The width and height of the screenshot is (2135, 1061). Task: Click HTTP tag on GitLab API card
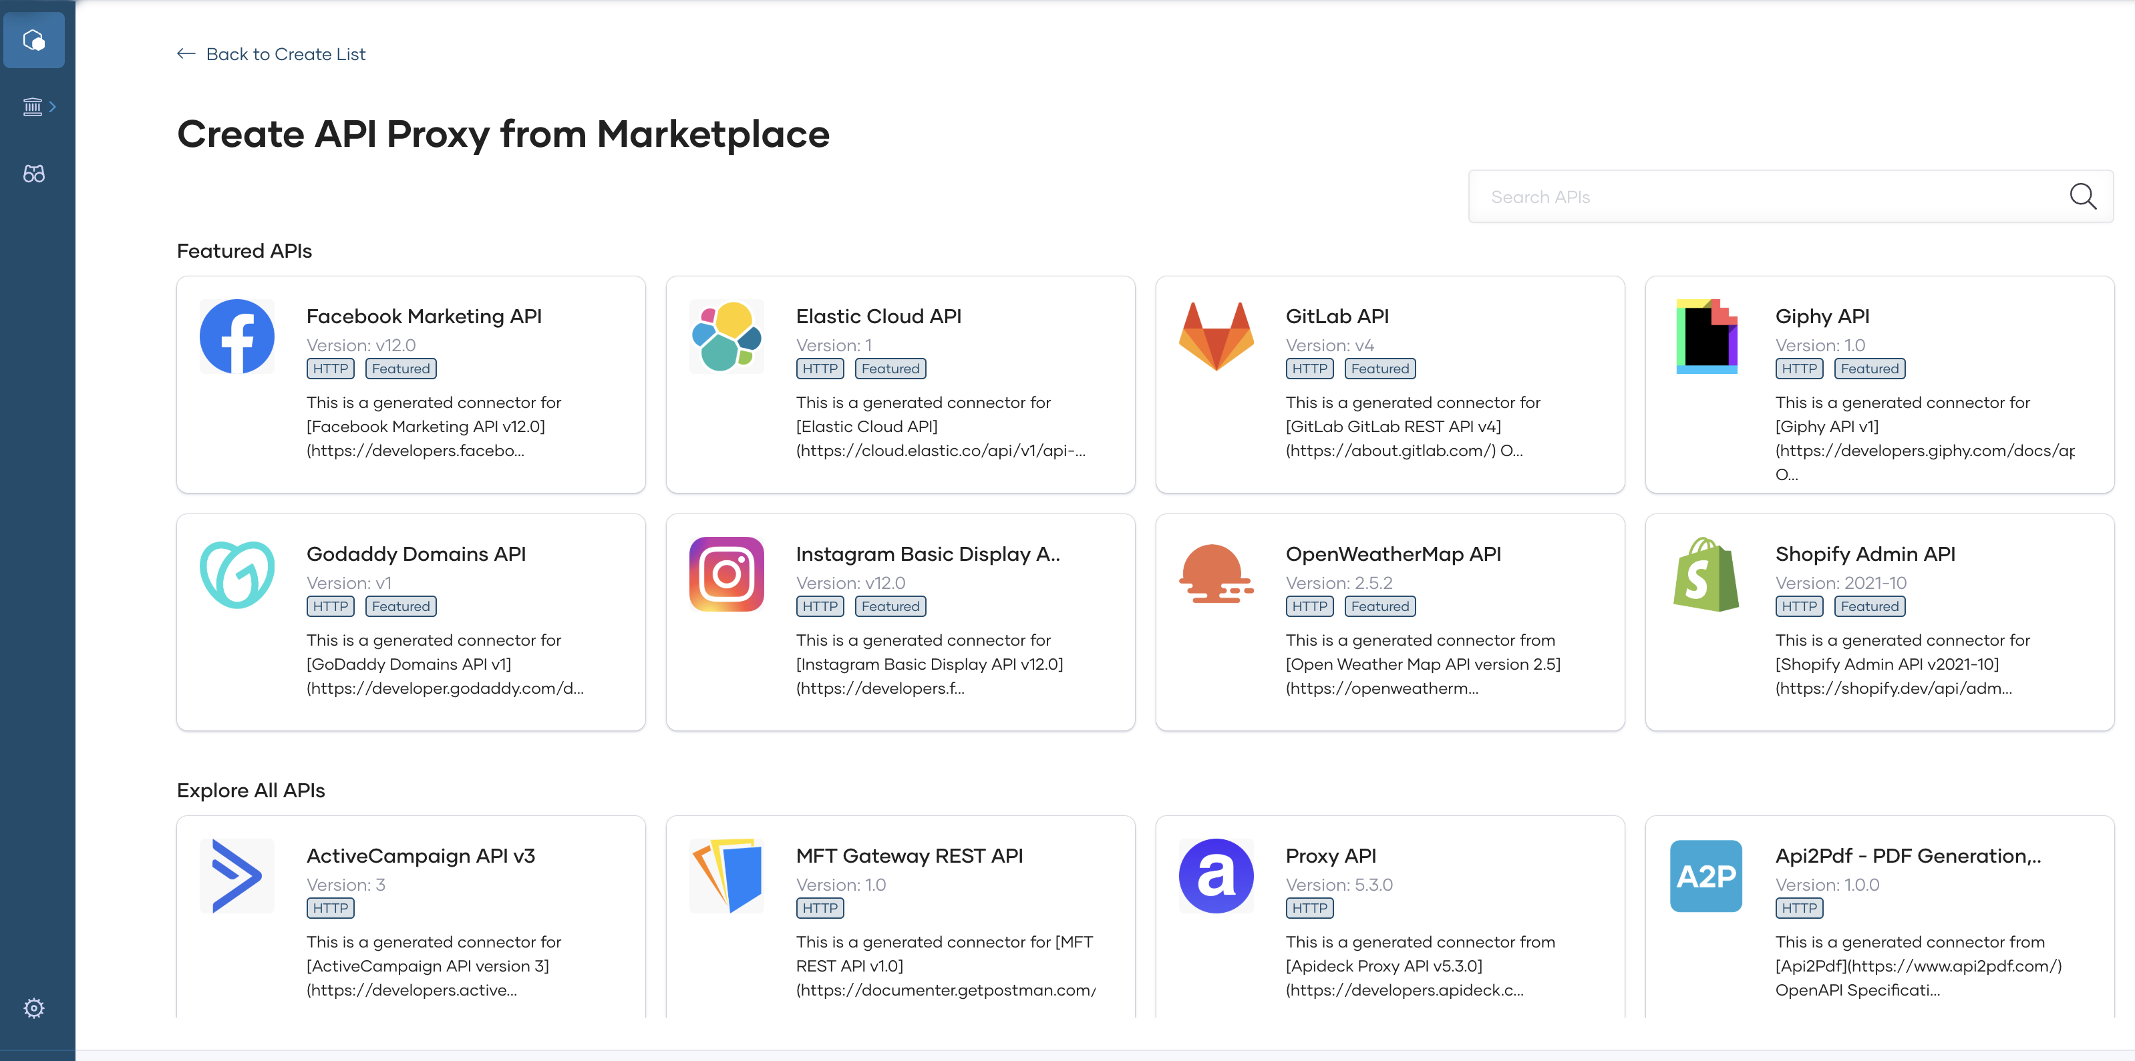coord(1309,369)
